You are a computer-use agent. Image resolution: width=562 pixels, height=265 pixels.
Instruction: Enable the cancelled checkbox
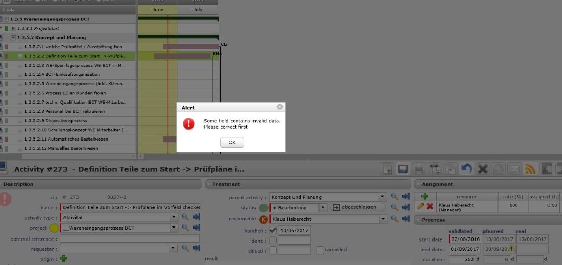click(x=320, y=250)
